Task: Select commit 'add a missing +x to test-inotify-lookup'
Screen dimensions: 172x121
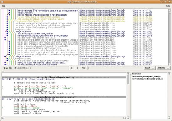Action: 35,33
